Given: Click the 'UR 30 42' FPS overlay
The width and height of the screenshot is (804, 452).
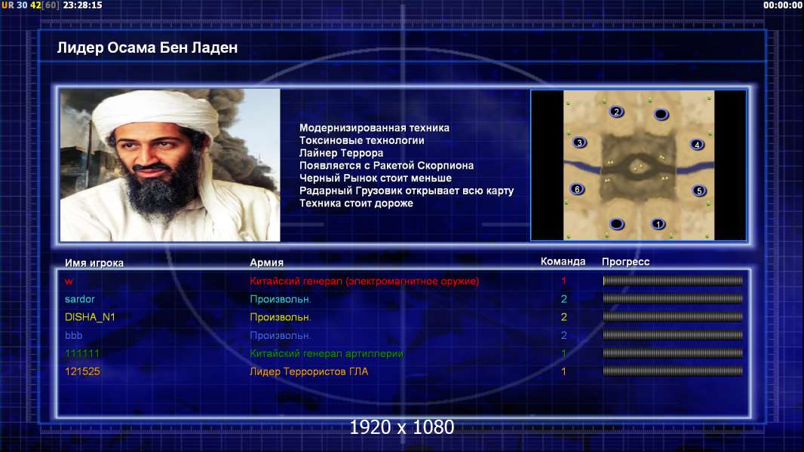Looking at the screenshot, I should pyautogui.click(x=30, y=5).
